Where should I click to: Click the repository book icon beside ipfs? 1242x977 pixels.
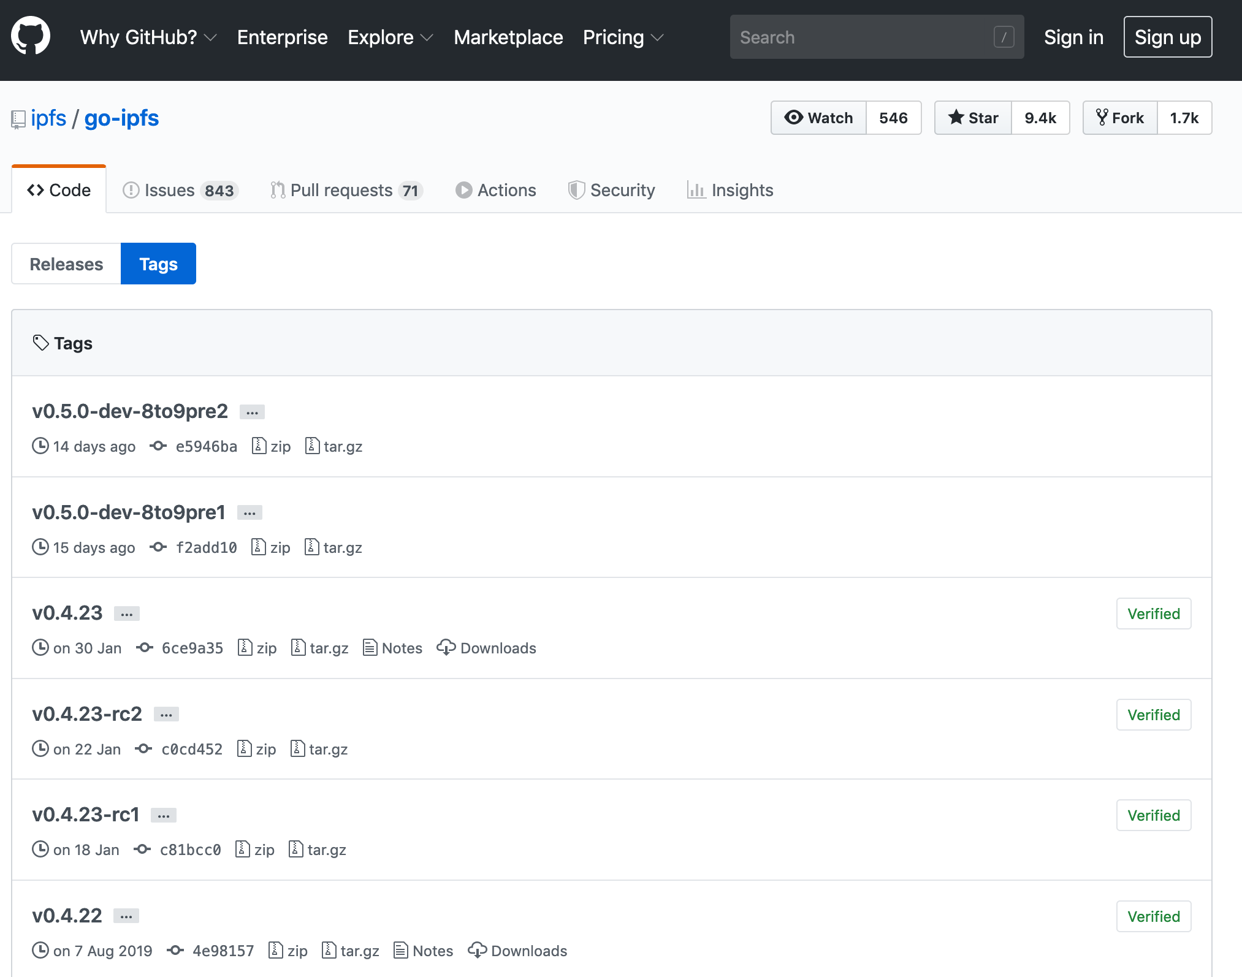pyautogui.click(x=18, y=119)
